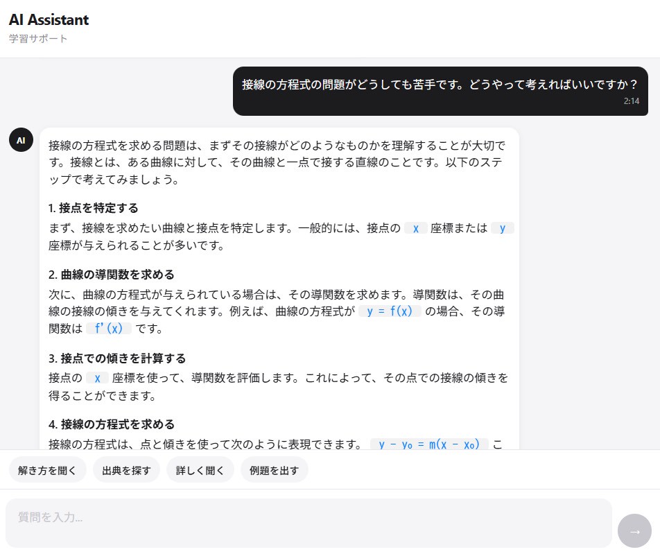Image resolution: width=660 pixels, height=554 pixels.
Task: Select the highlighted x variable chip
Action: 415,227
